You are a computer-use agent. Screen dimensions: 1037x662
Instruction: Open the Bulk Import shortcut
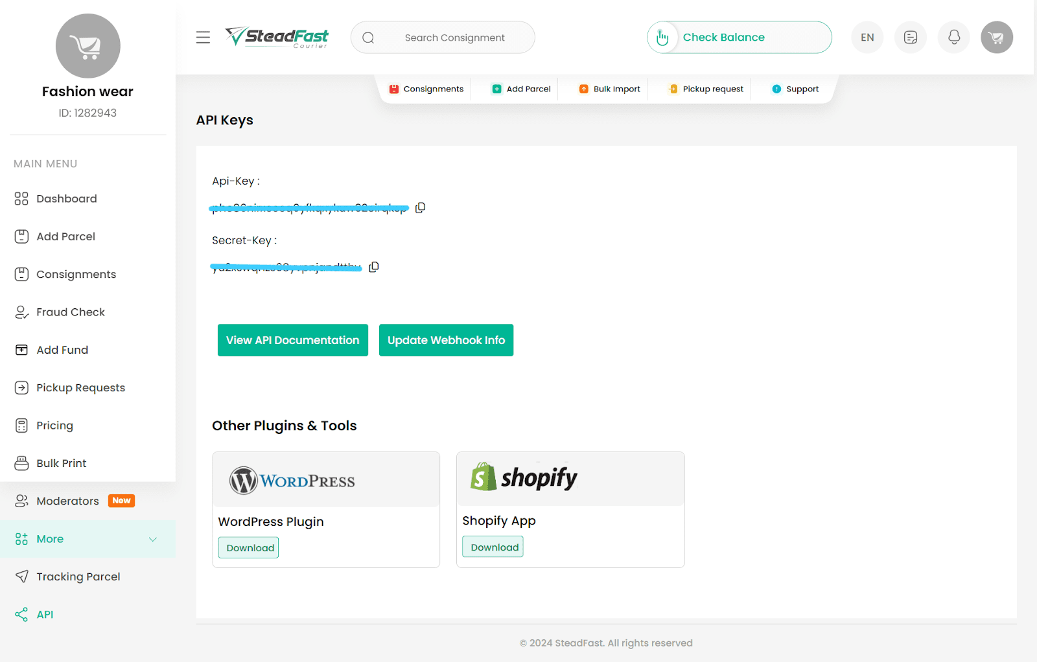tap(609, 89)
